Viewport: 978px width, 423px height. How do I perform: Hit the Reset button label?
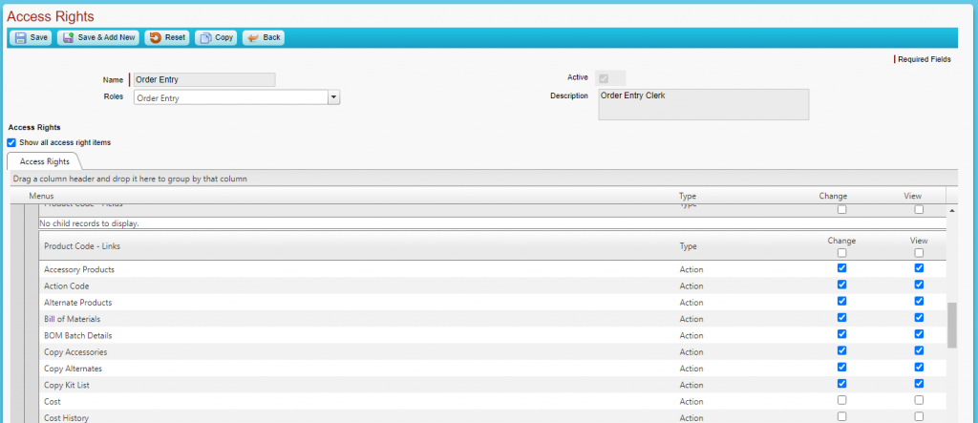tap(176, 37)
